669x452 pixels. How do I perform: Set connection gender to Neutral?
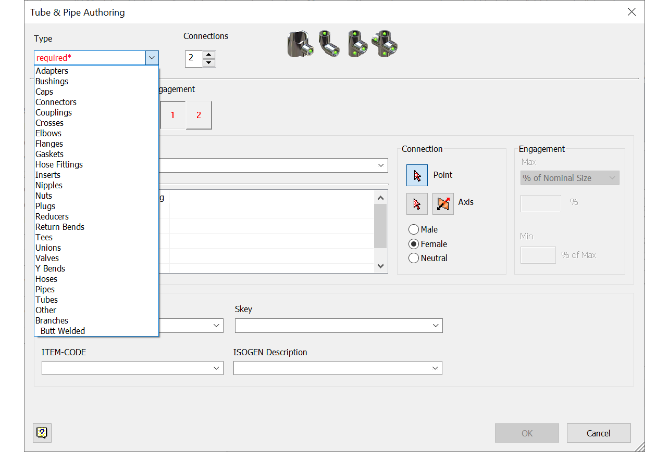coord(428,258)
